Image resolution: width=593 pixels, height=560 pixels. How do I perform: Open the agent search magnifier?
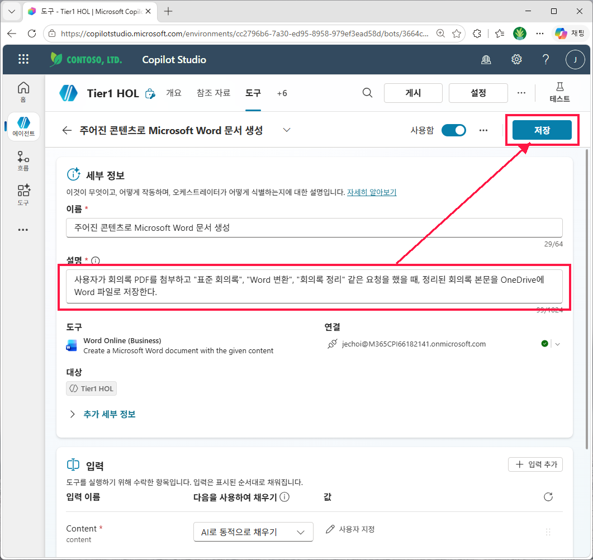(x=367, y=93)
